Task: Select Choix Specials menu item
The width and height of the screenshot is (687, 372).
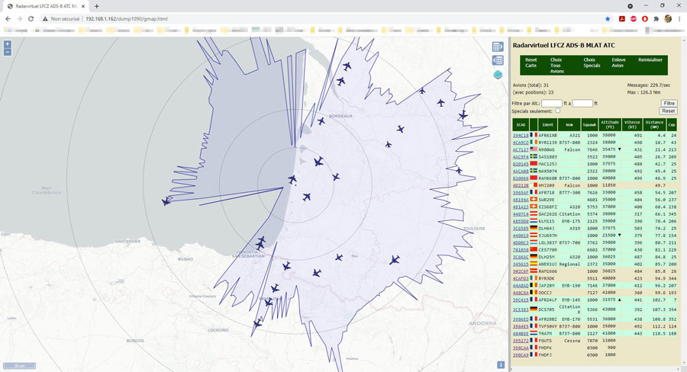Action: [x=592, y=63]
